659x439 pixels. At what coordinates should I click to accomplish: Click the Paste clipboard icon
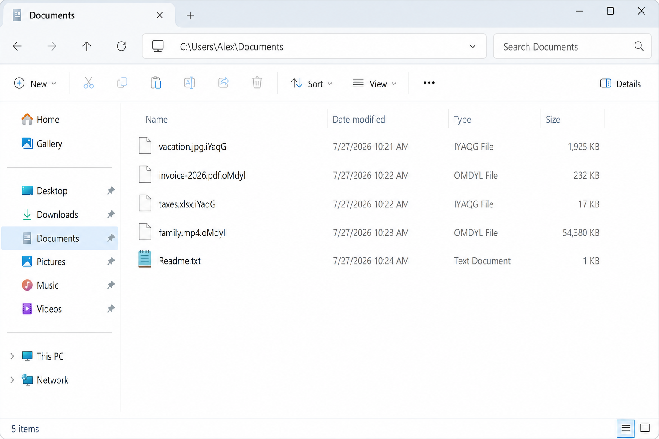pos(156,83)
